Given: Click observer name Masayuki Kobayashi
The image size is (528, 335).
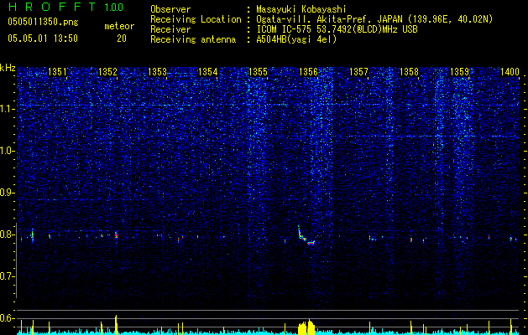Looking at the screenshot, I should pos(301,9).
